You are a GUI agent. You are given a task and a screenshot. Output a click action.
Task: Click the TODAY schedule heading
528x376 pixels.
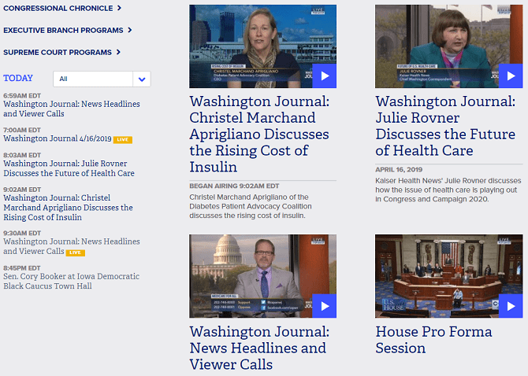[x=18, y=78]
